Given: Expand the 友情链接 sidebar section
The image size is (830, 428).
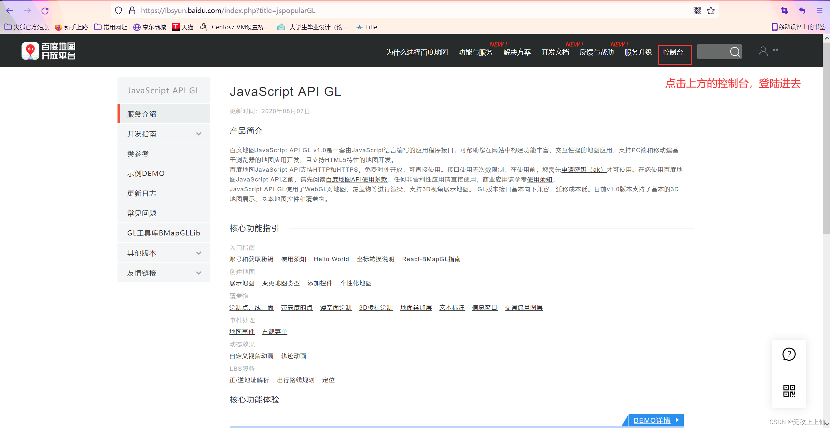Looking at the screenshot, I should point(199,273).
